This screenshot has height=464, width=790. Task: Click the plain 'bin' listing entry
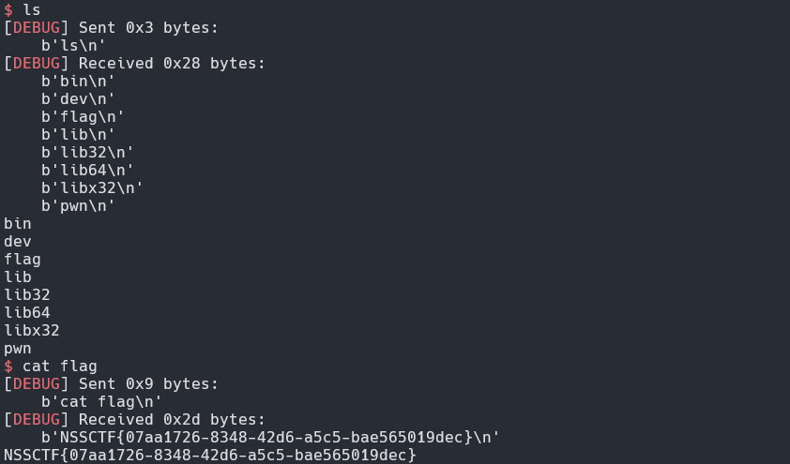(x=18, y=223)
